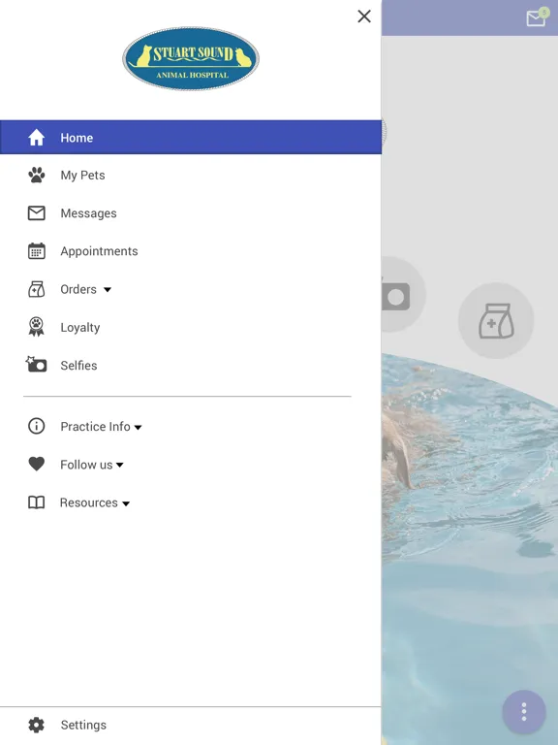Expand the Orders dropdown arrow

[108, 289]
